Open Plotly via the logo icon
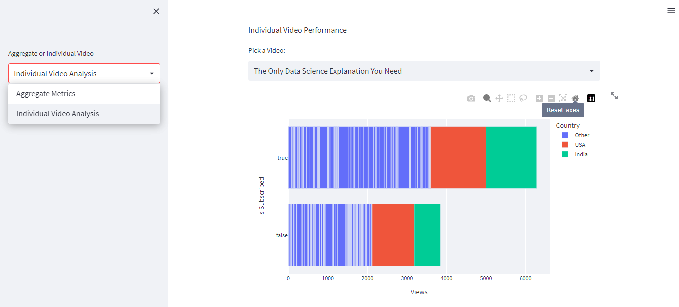Screen dimensions: 679x307 [591, 98]
